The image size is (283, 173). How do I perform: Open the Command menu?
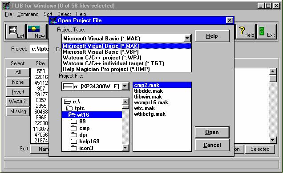tap(28, 14)
